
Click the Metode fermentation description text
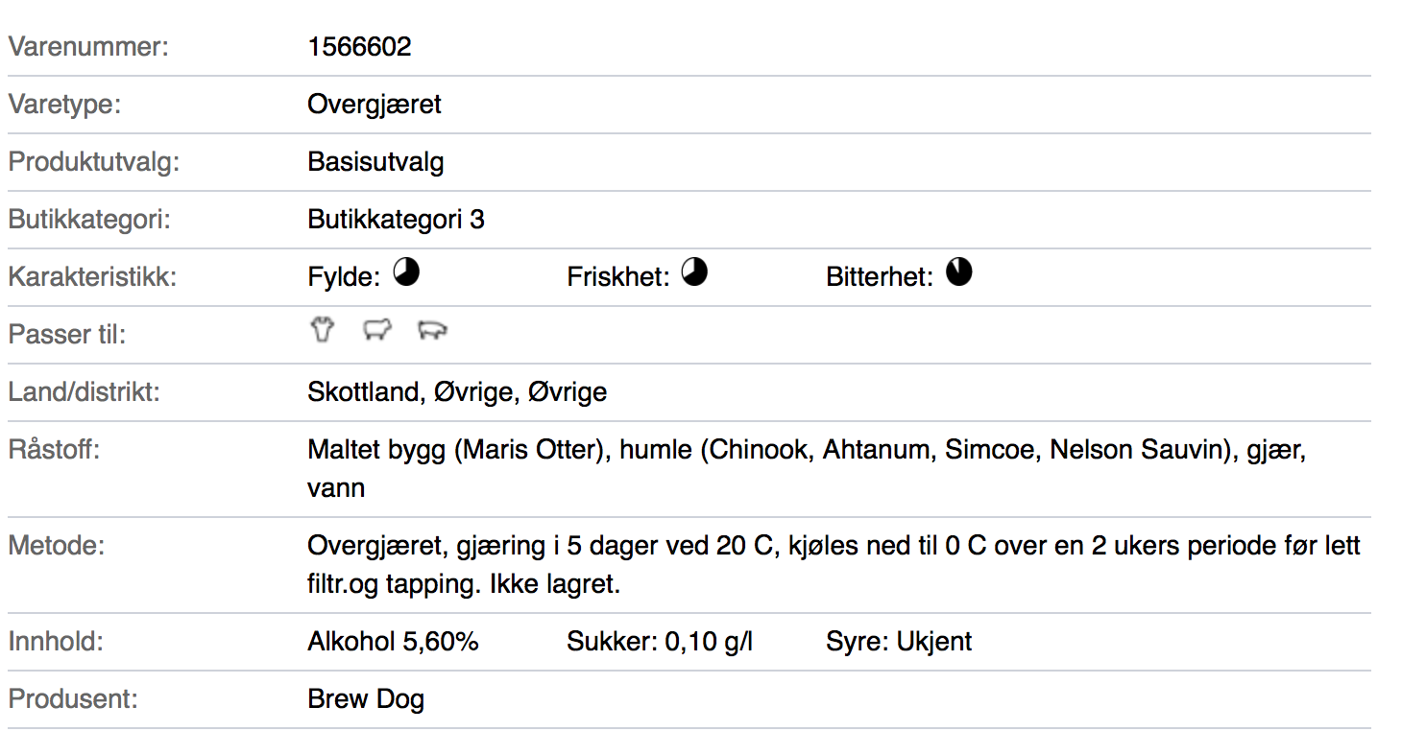pos(834,565)
